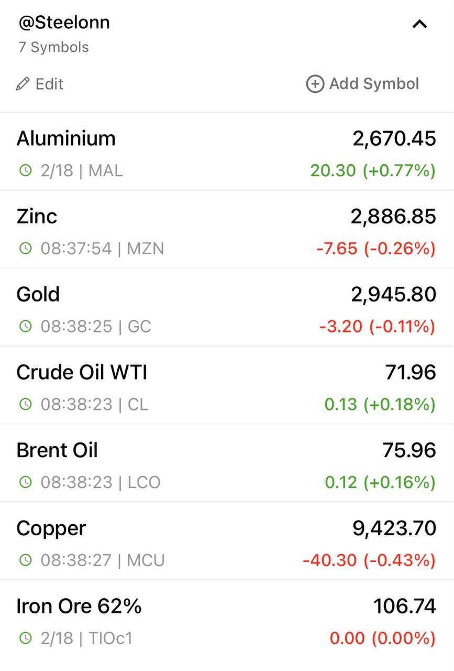Select the Brent Oil entry

(x=227, y=463)
